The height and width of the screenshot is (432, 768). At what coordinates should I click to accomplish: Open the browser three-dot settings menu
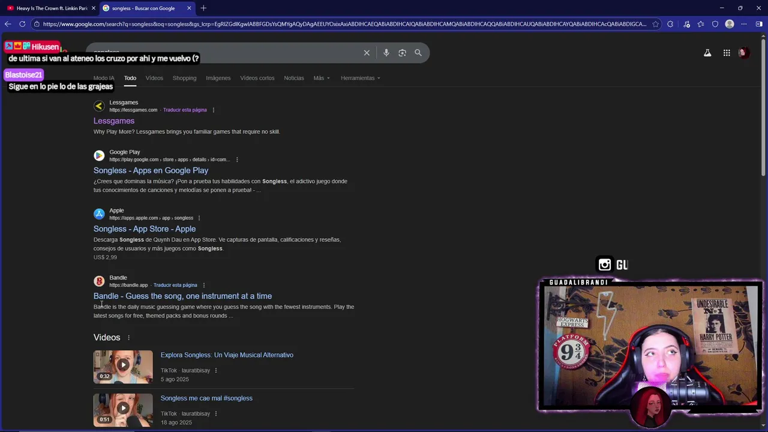point(744,24)
